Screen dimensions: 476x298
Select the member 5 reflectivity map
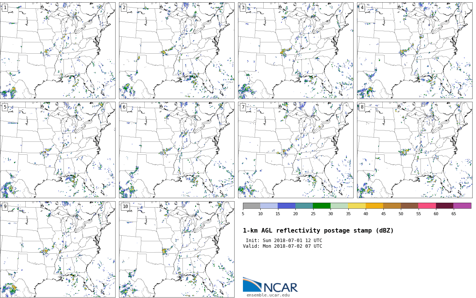57,150
